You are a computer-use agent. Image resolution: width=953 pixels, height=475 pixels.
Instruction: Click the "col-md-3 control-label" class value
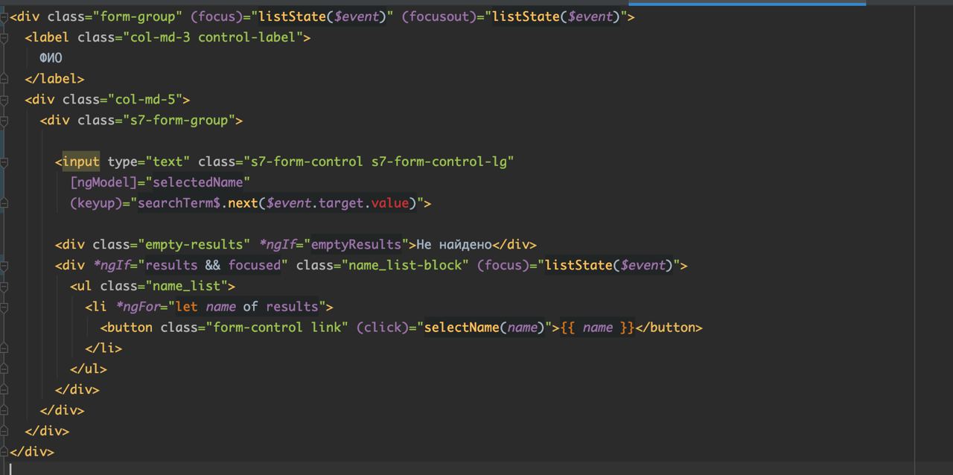pyautogui.click(x=212, y=37)
